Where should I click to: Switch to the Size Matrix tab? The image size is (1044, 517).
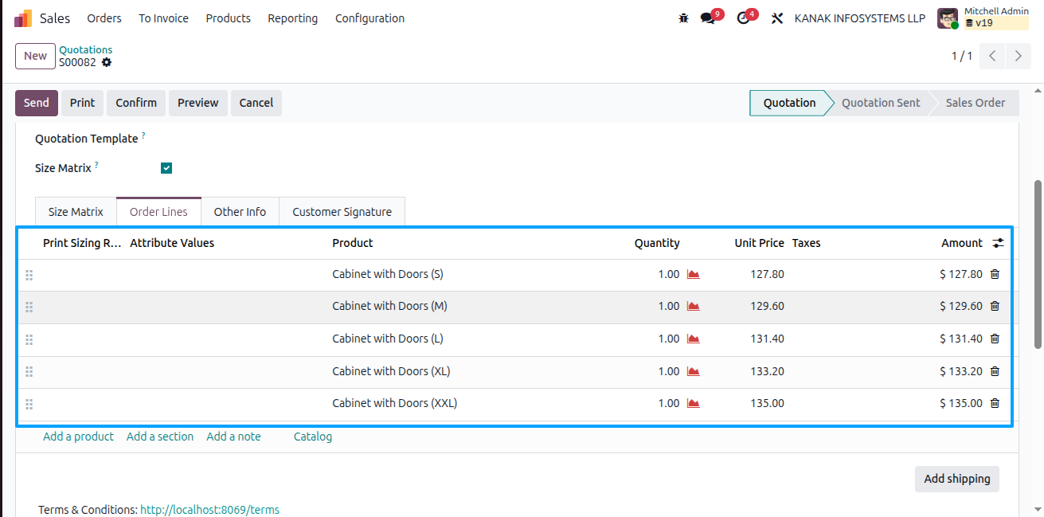tap(76, 212)
